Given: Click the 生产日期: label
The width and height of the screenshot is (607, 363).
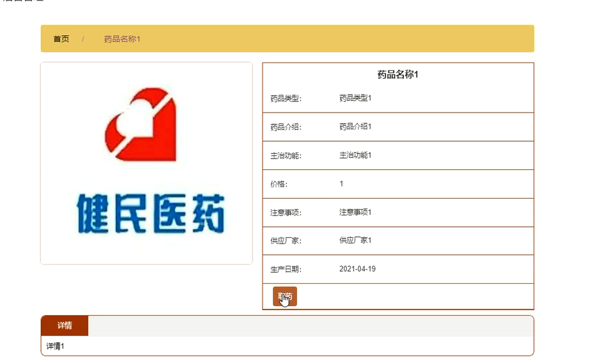Looking at the screenshot, I should 286,269.
